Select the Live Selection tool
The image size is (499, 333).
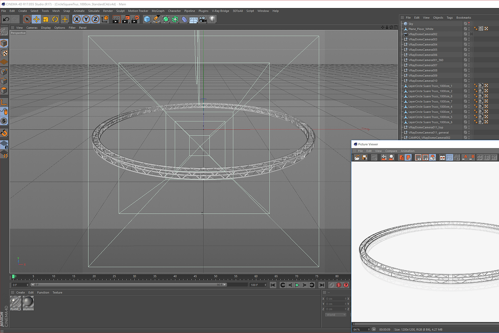coord(27,19)
